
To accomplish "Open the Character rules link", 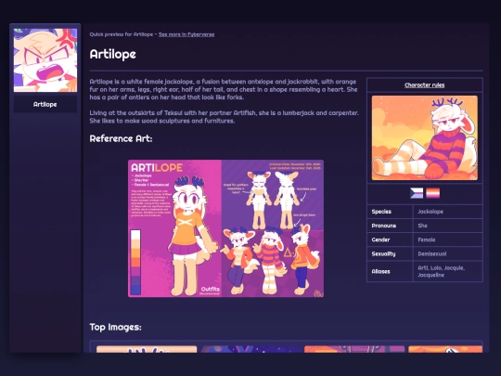I will tap(424, 85).
